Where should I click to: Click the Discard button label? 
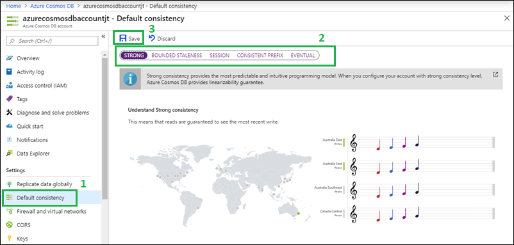coord(166,38)
